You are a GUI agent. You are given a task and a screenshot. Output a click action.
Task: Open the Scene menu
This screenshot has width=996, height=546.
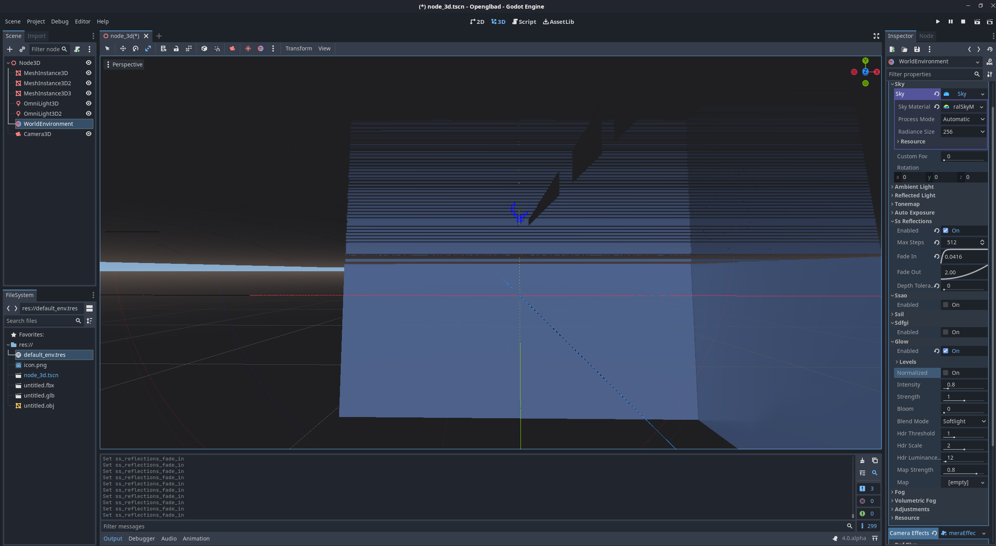(13, 21)
